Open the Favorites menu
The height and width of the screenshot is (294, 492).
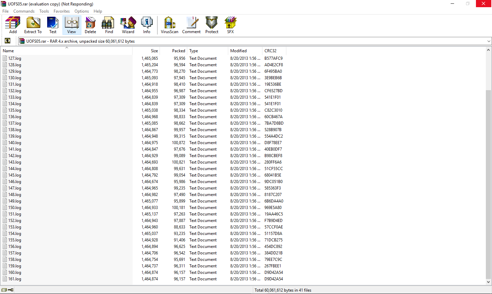[61, 11]
